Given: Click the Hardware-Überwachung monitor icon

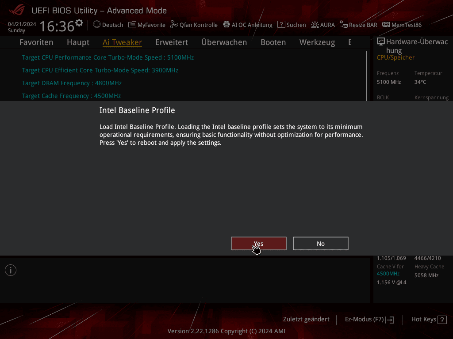Looking at the screenshot, I should [x=381, y=41].
